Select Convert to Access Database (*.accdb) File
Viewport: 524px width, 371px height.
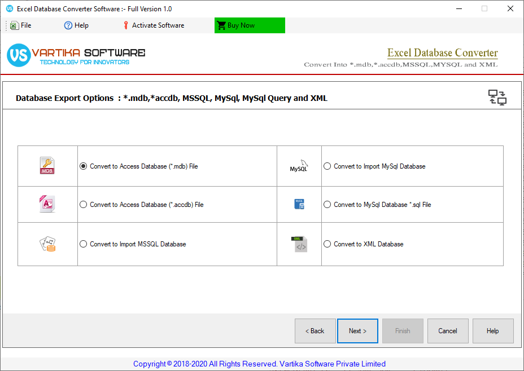[x=141, y=205]
